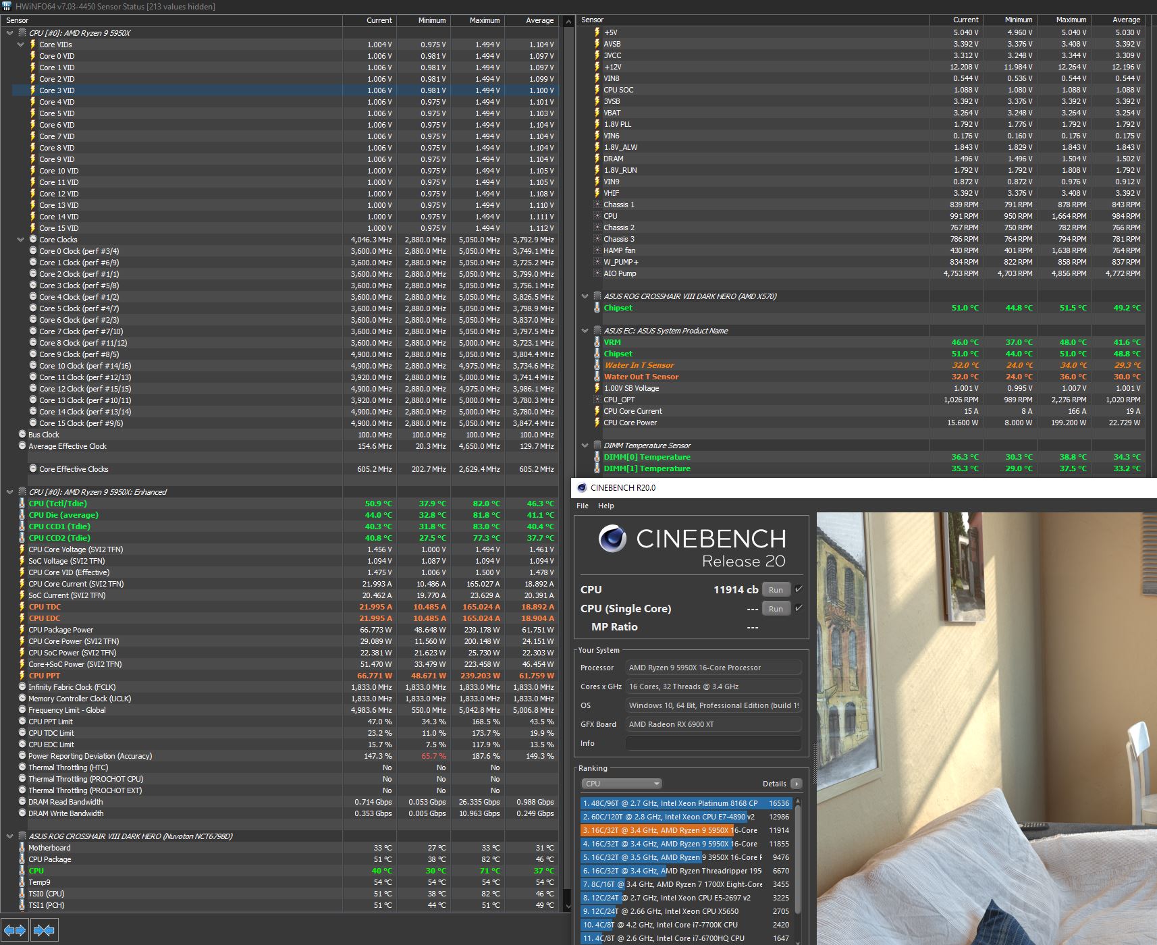Collapse the ASUS EC: ASUS System Product Name section

click(x=585, y=331)
